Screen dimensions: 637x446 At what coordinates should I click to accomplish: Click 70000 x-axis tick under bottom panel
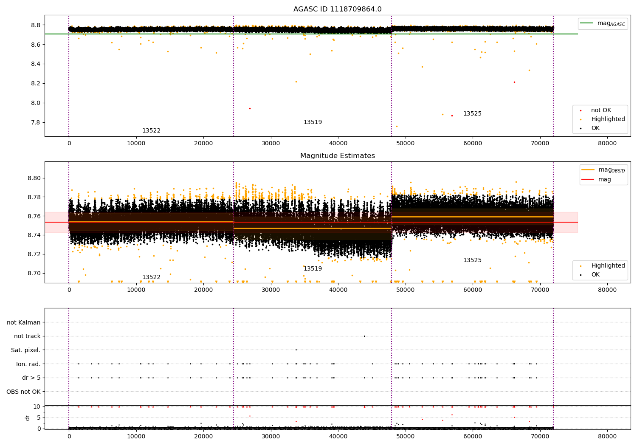[540, 436]
